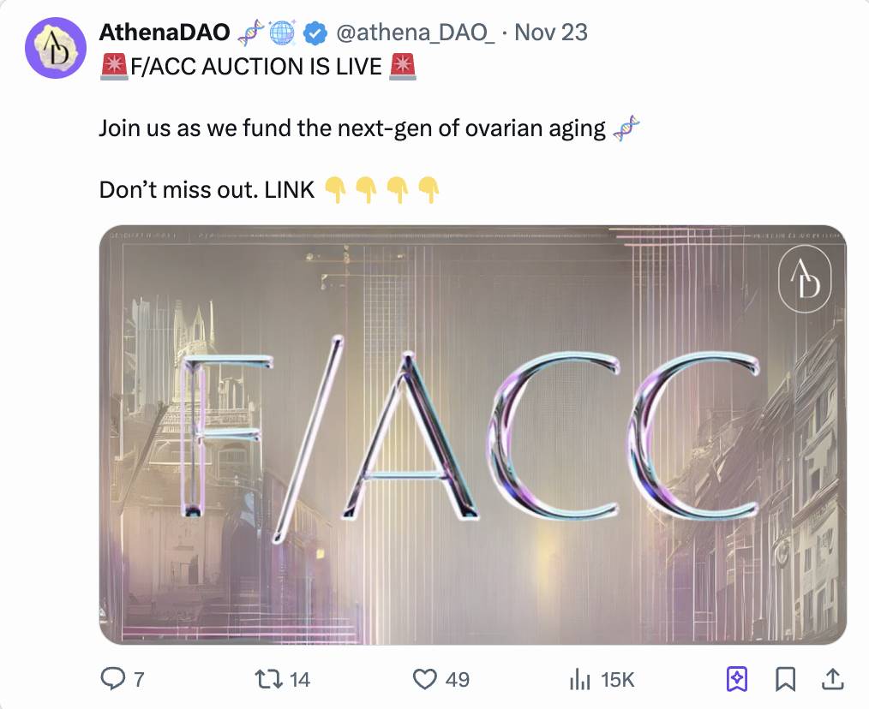Click the blue verified badge
The width and height of the screenshot is (869, 709).
315,33
